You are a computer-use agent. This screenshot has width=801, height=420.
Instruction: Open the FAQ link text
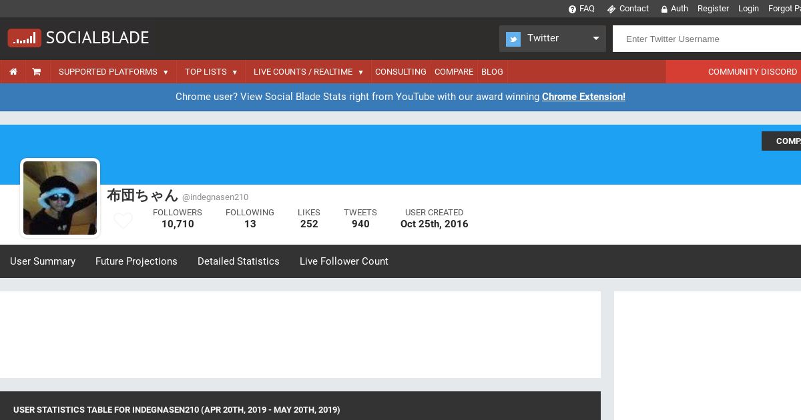click(x=587, y=9)
